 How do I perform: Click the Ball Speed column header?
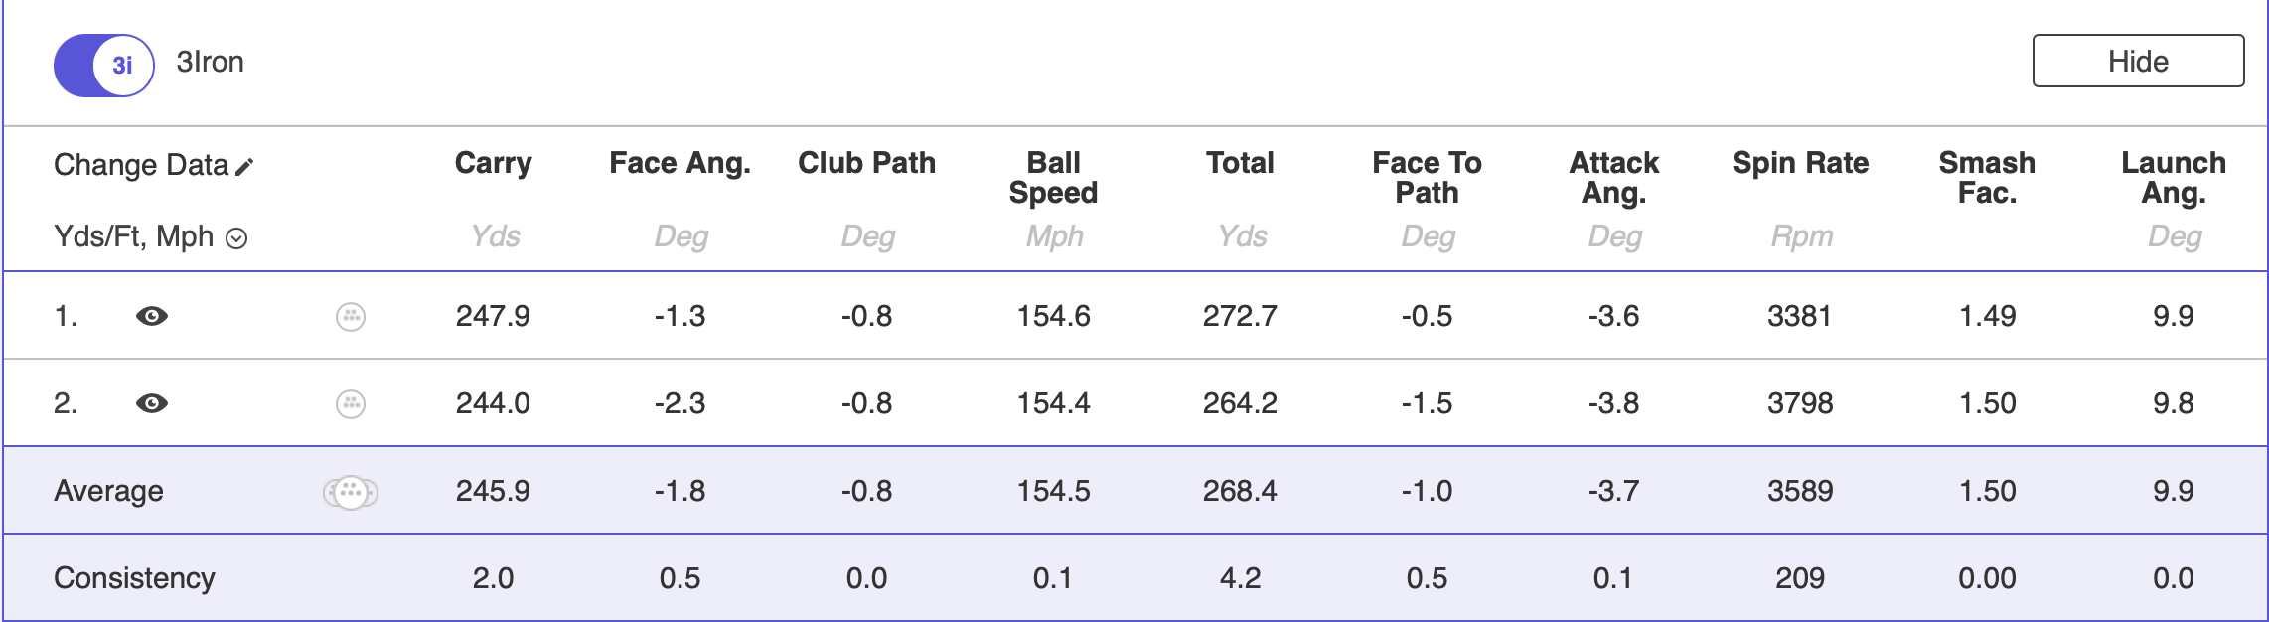tap(1053, 177)
